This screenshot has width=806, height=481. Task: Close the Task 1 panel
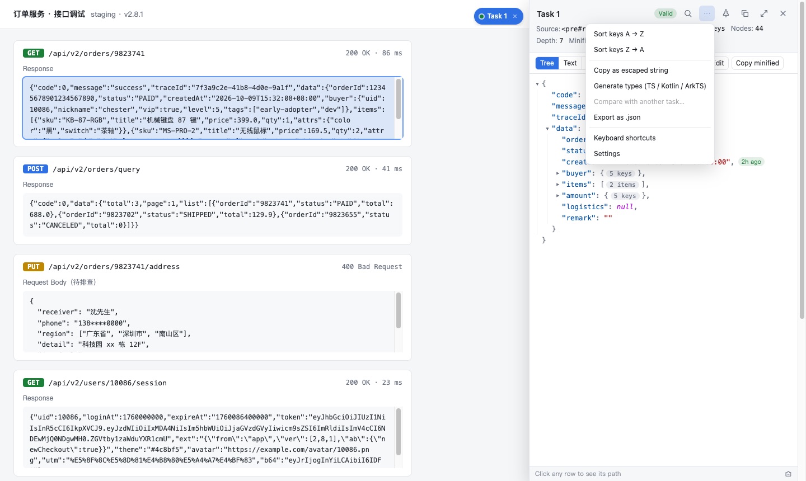[783, 14]
